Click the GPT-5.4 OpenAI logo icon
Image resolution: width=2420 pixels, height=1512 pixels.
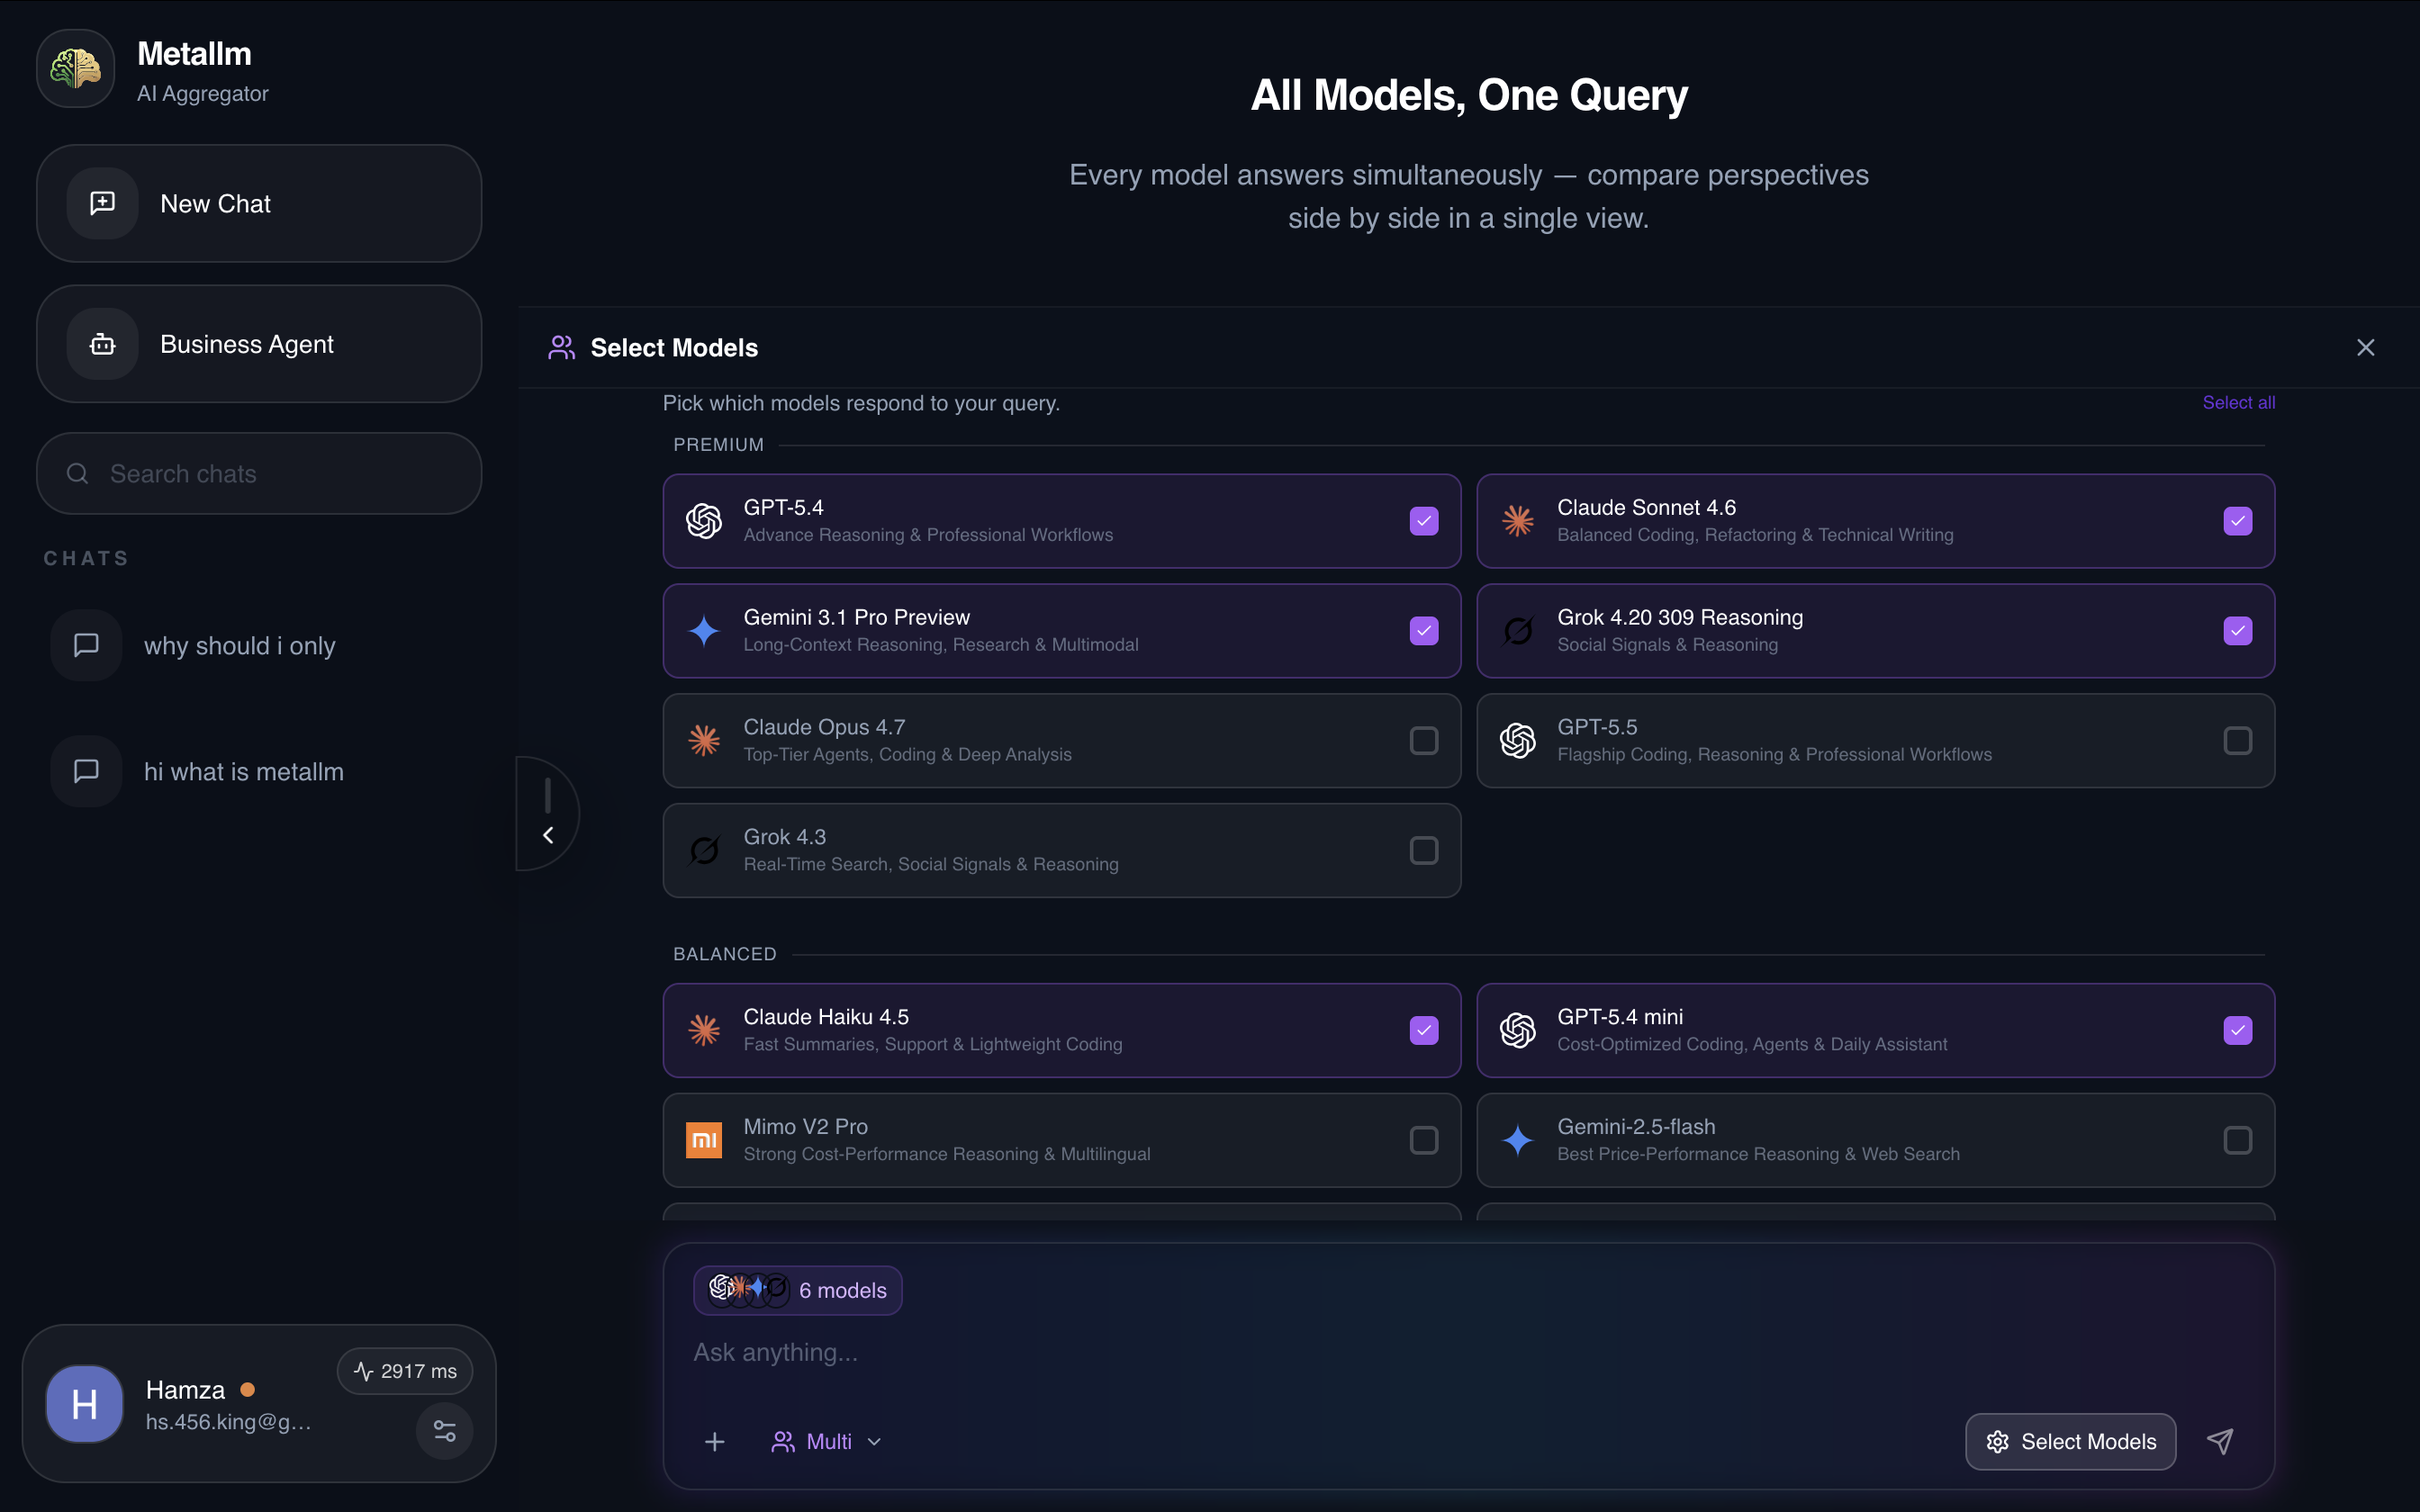pyautogui.click(x=704, y=521)
